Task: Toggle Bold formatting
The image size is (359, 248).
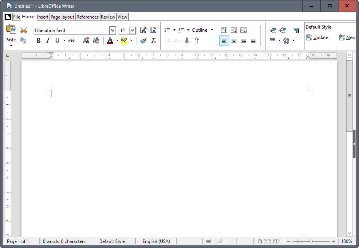Action: point(39,41)
